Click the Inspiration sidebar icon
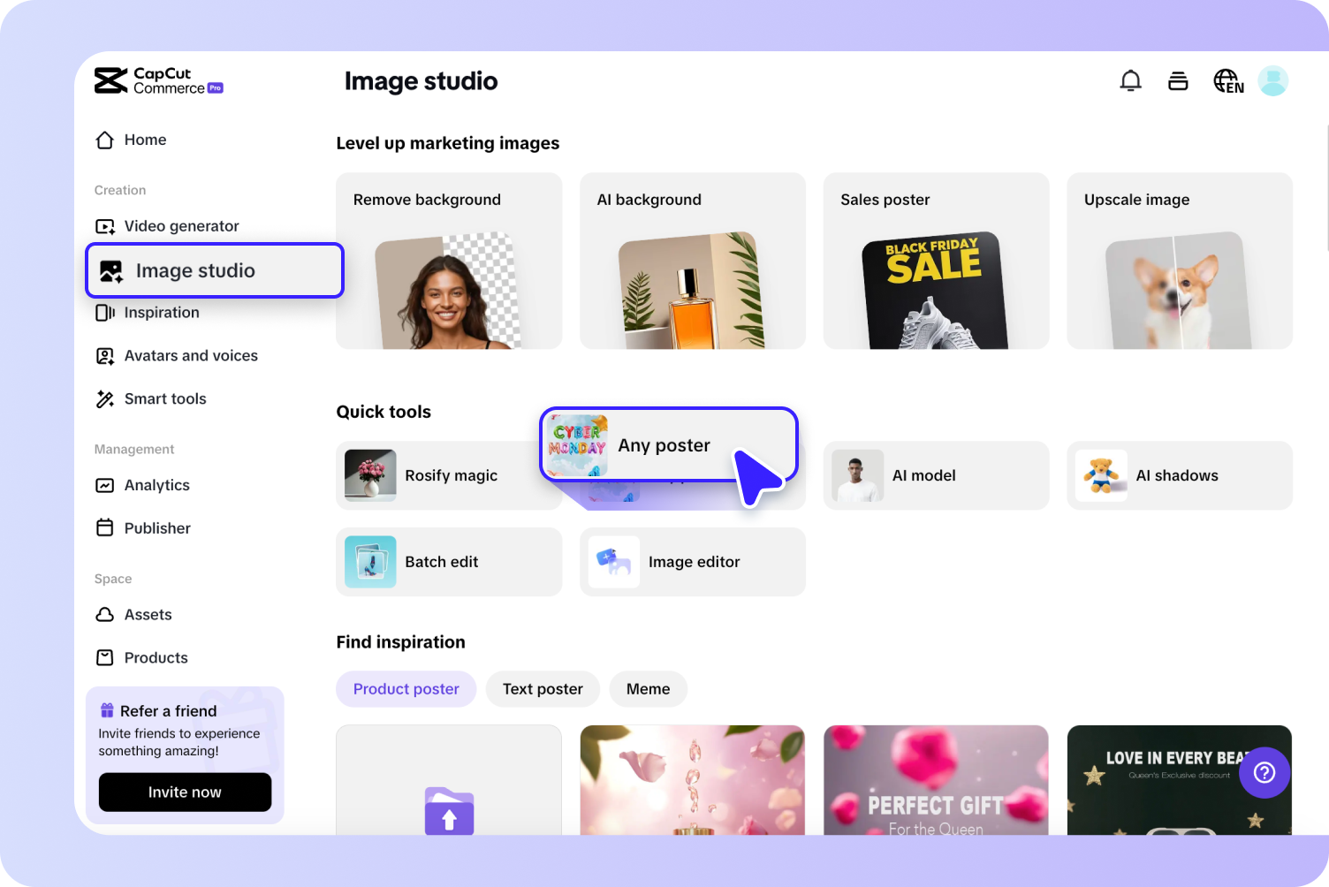The width and height of the screenshot is (1329, 887). (x=105, y=313)
